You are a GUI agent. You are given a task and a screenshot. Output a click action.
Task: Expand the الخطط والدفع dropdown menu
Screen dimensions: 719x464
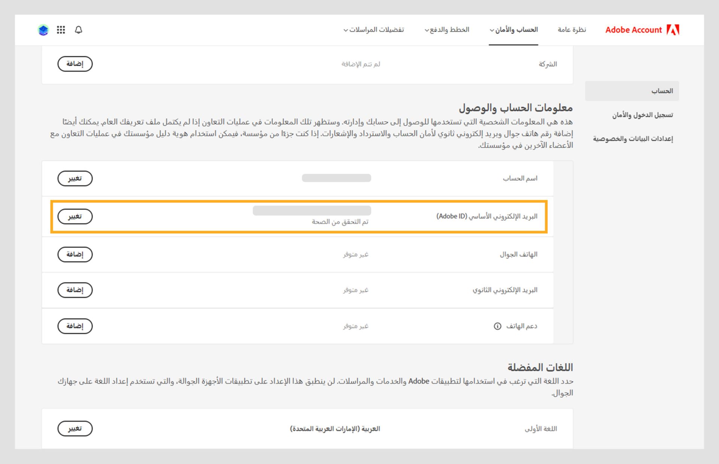pyautogui.click(x=447, y=30)
